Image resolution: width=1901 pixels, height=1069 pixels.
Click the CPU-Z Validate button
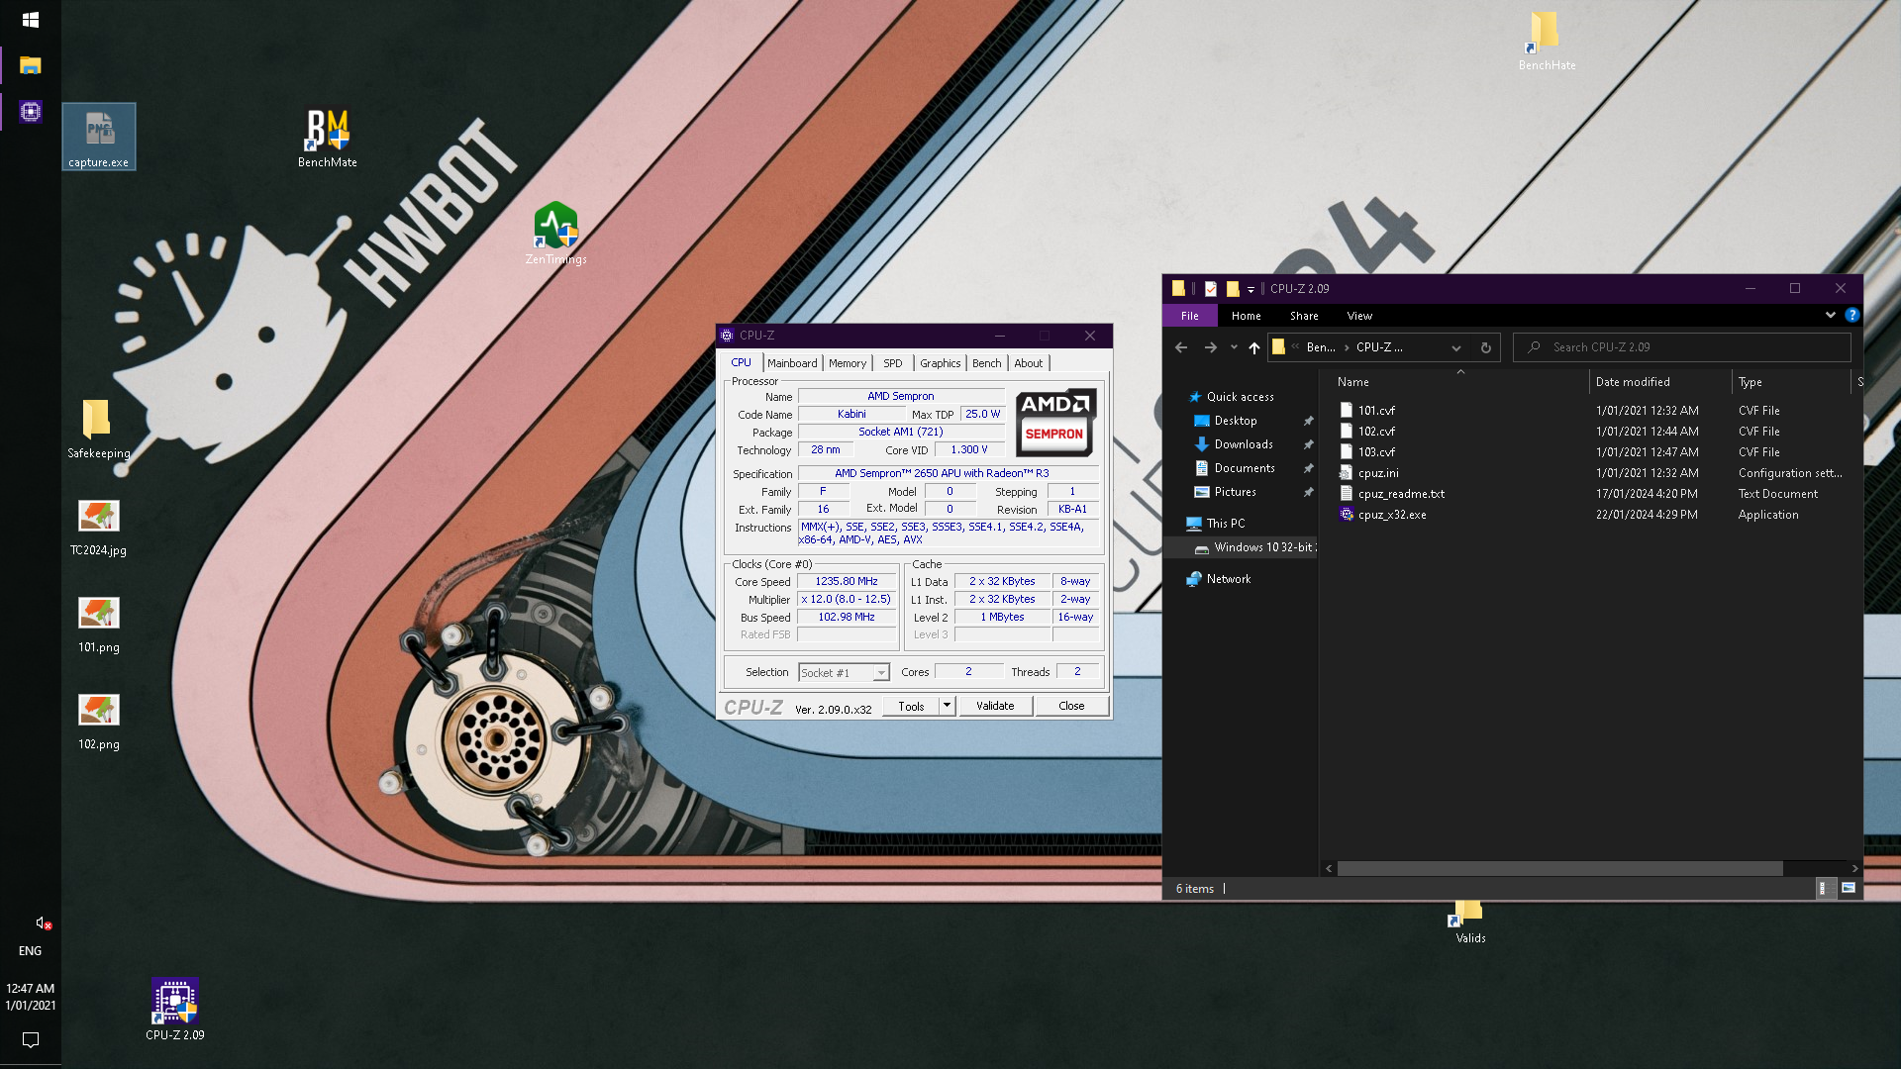[x=995, y=706]
